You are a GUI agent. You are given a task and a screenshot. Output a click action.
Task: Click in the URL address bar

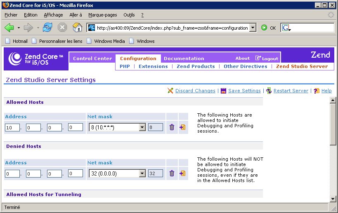(172, 28)
